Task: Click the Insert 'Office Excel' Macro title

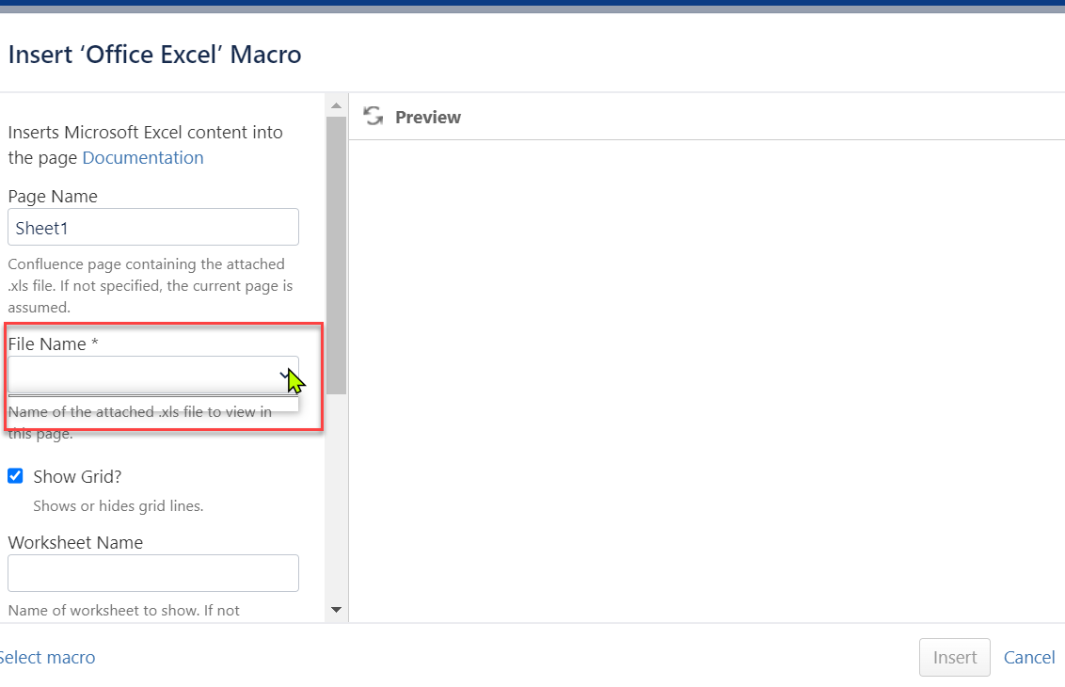Action: point(155,55)
